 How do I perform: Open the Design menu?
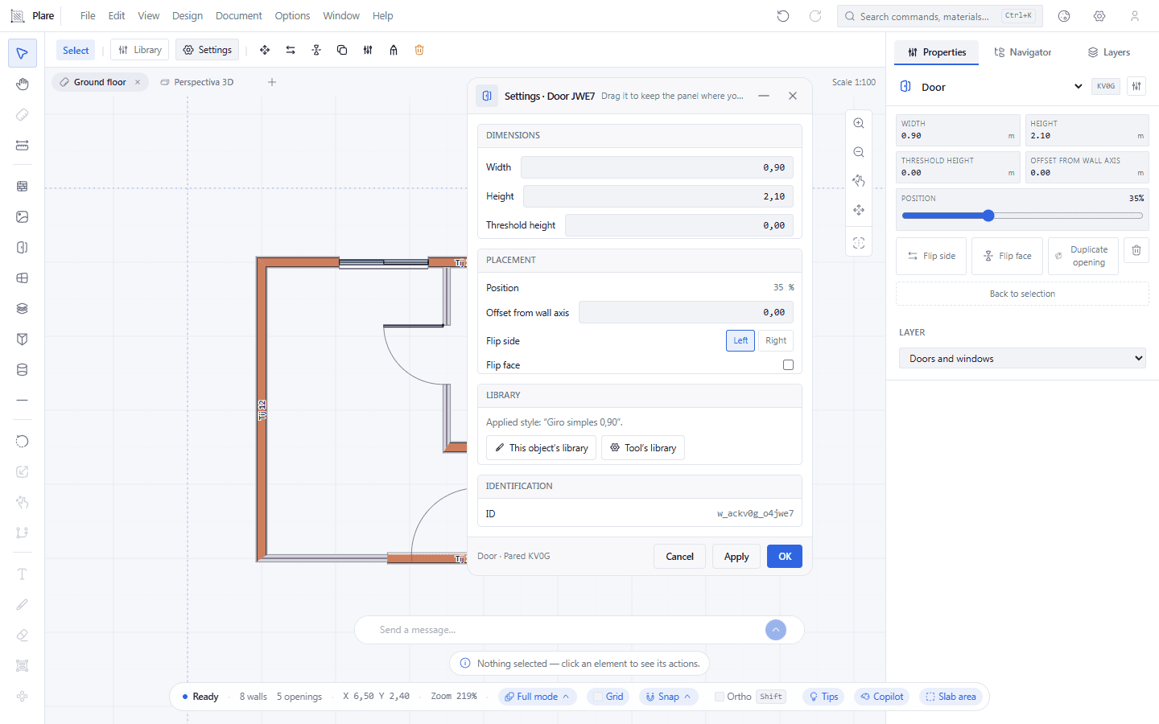point(188,16)
